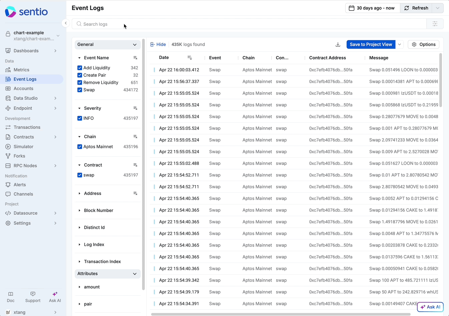Open Transactions from the sidebar
The height and width of the screenshot is (316, 449).
[x=27, y=127]
